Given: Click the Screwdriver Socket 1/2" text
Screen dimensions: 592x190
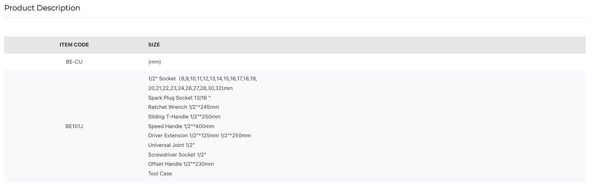Looking at the screenshot, I should 177,155.
